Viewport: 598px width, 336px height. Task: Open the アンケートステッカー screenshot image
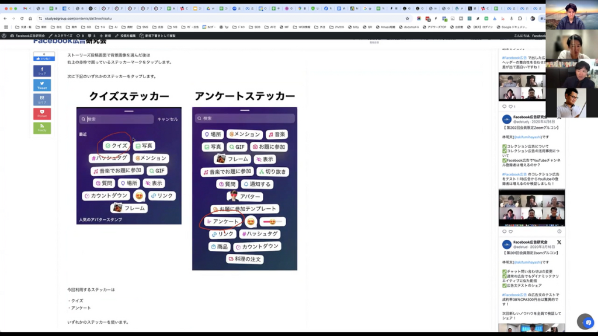click(245, 188)
